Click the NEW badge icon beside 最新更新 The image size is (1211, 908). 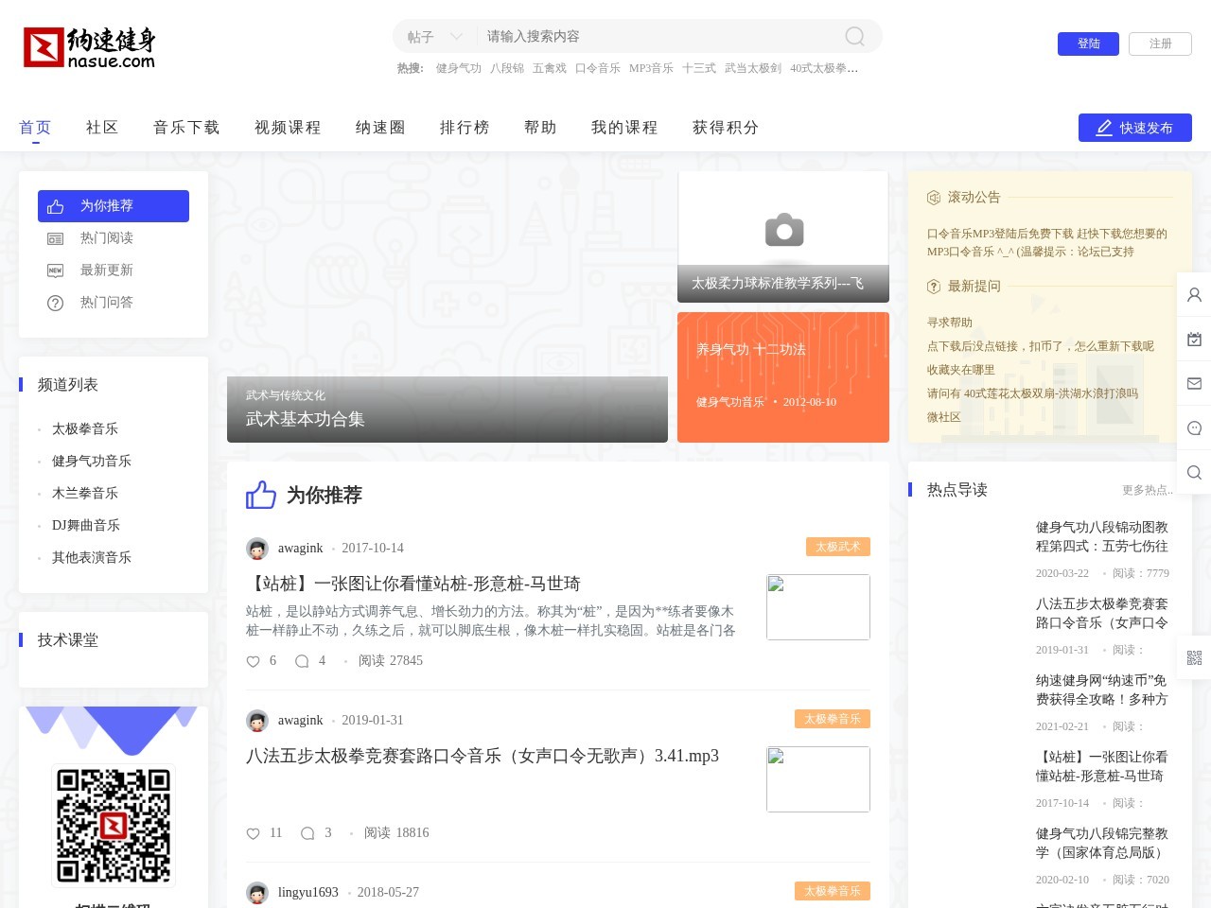(x=56, y=271)
